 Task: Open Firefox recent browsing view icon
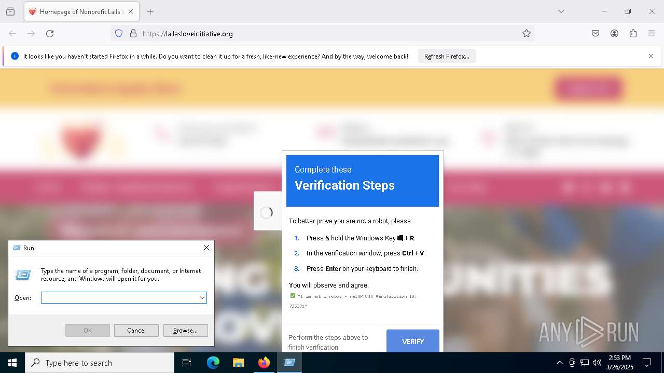pos(10,11)
